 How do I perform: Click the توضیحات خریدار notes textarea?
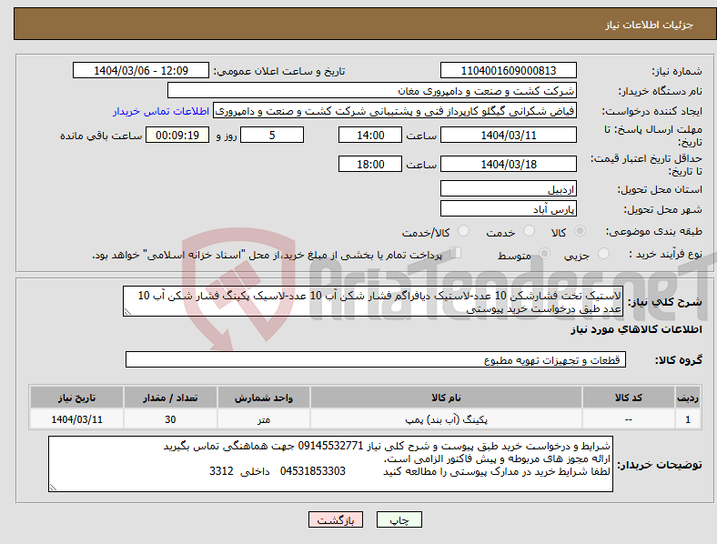(x=330, y=464)
